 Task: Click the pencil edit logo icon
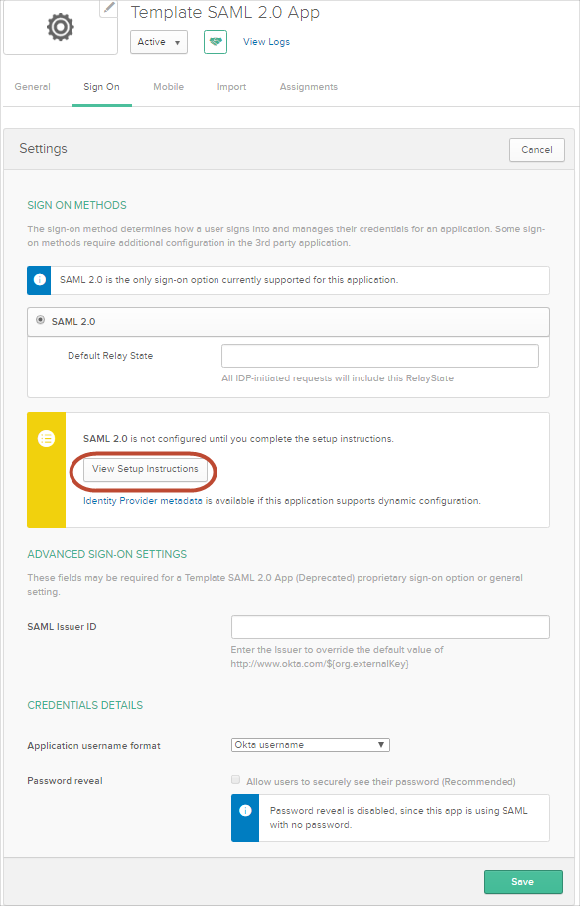click(108, 8)
